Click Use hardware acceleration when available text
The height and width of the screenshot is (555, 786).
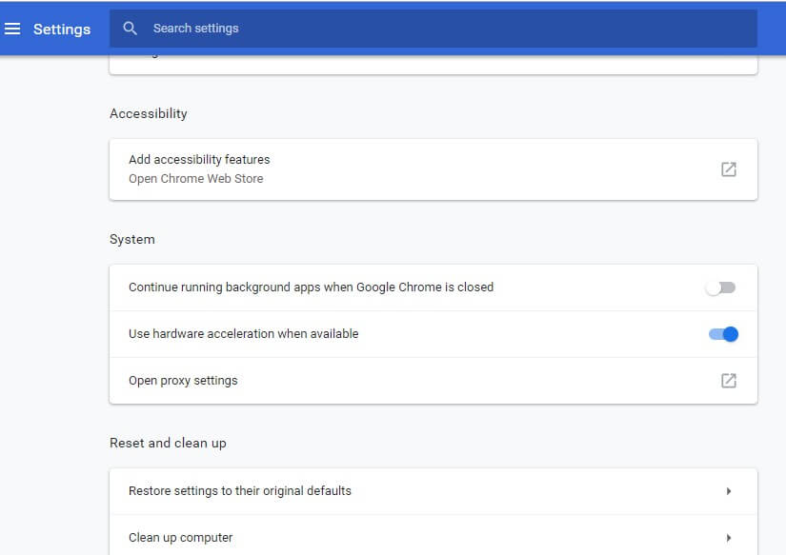[x=243, y=334]
